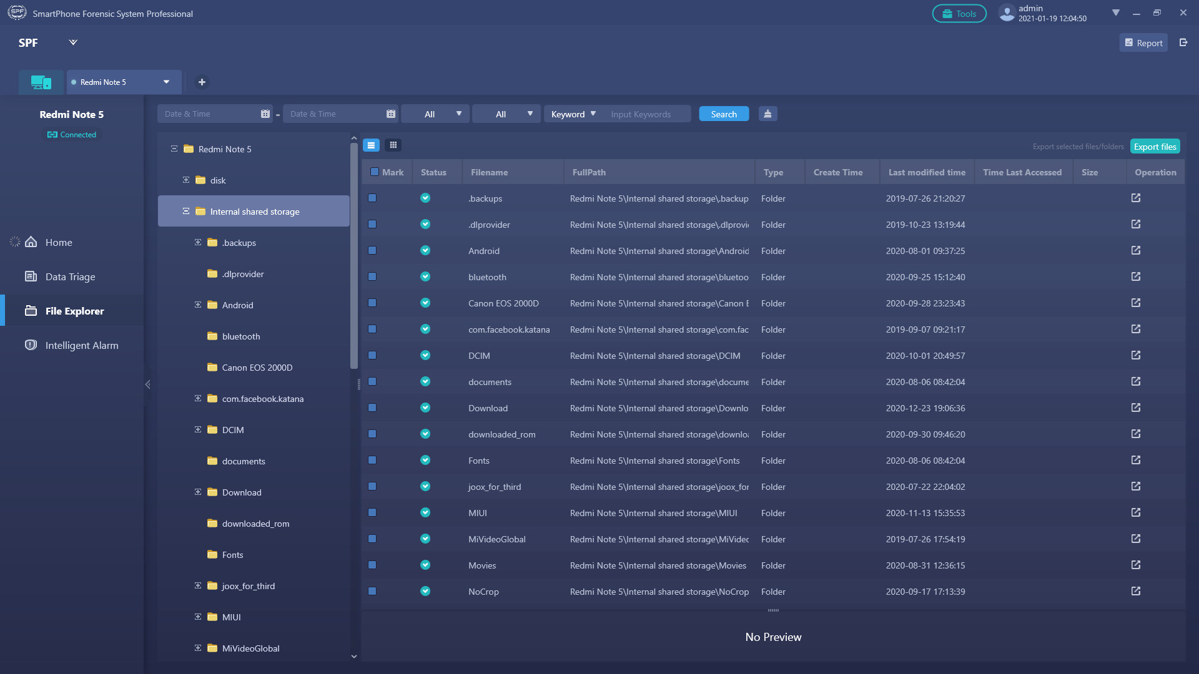Export the .backups folder via operation icon
Viewport: 1199px width, 674px height.
pyautogui.click(x=1136, y=198)
